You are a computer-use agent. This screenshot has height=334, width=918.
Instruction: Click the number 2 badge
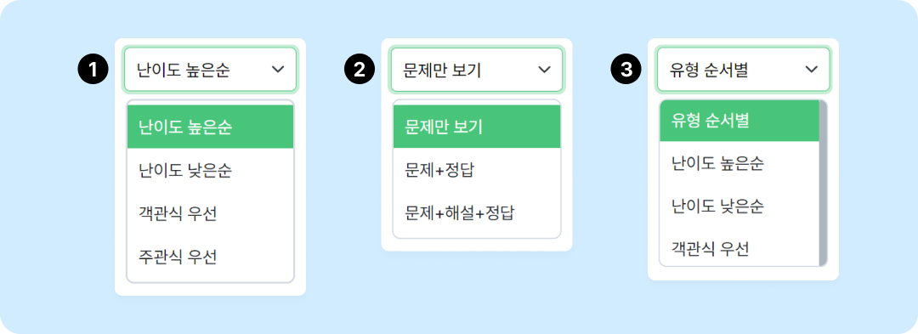(360, 71)
